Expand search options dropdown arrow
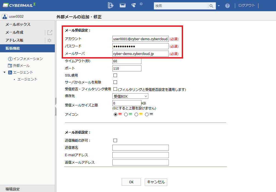Image resolution: width=276 pixels, height=192 pixels. pos(219,6)
